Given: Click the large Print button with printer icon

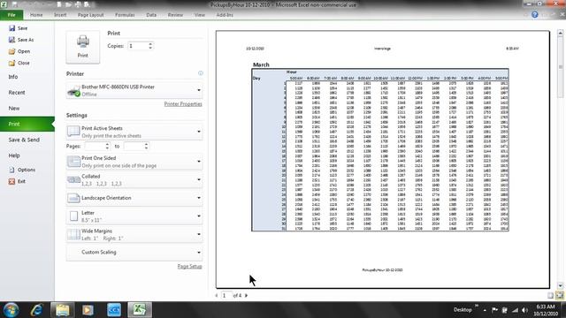Looking at the screenshot, I should pyautogui.click(x=82, y=47).
